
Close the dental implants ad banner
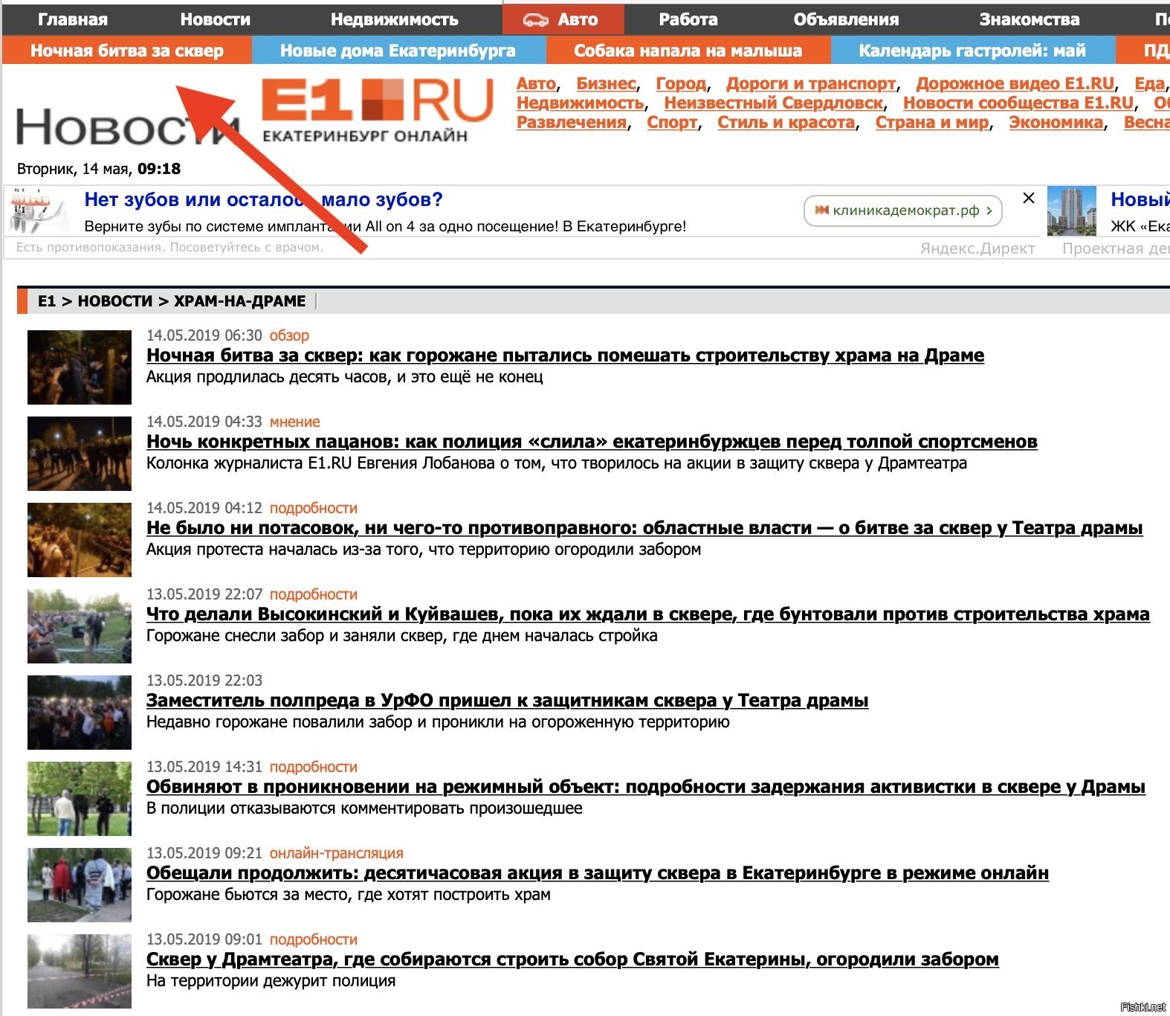1028,199
